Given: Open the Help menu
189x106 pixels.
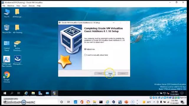Looking at the screenshot, I should pyautogui.click(x=39, y=6).
